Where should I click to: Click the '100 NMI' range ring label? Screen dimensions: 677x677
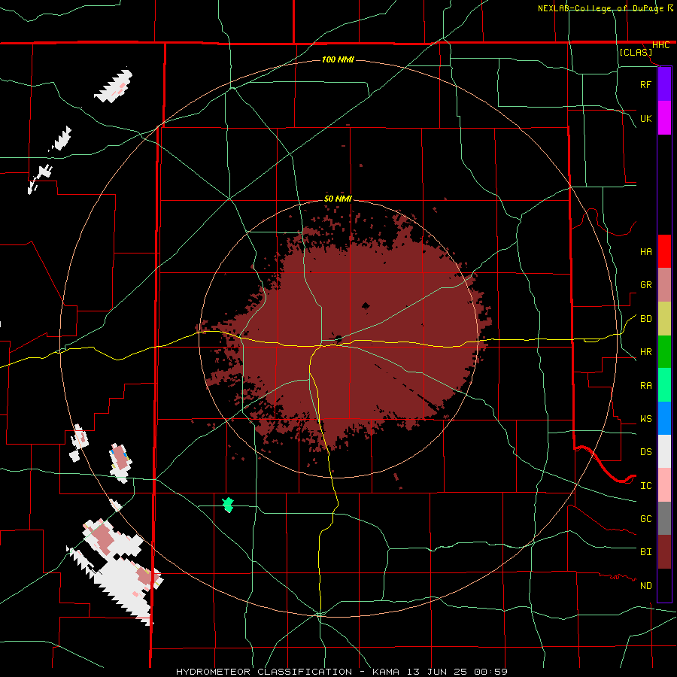pyautogui.click(x=338, y=59)
